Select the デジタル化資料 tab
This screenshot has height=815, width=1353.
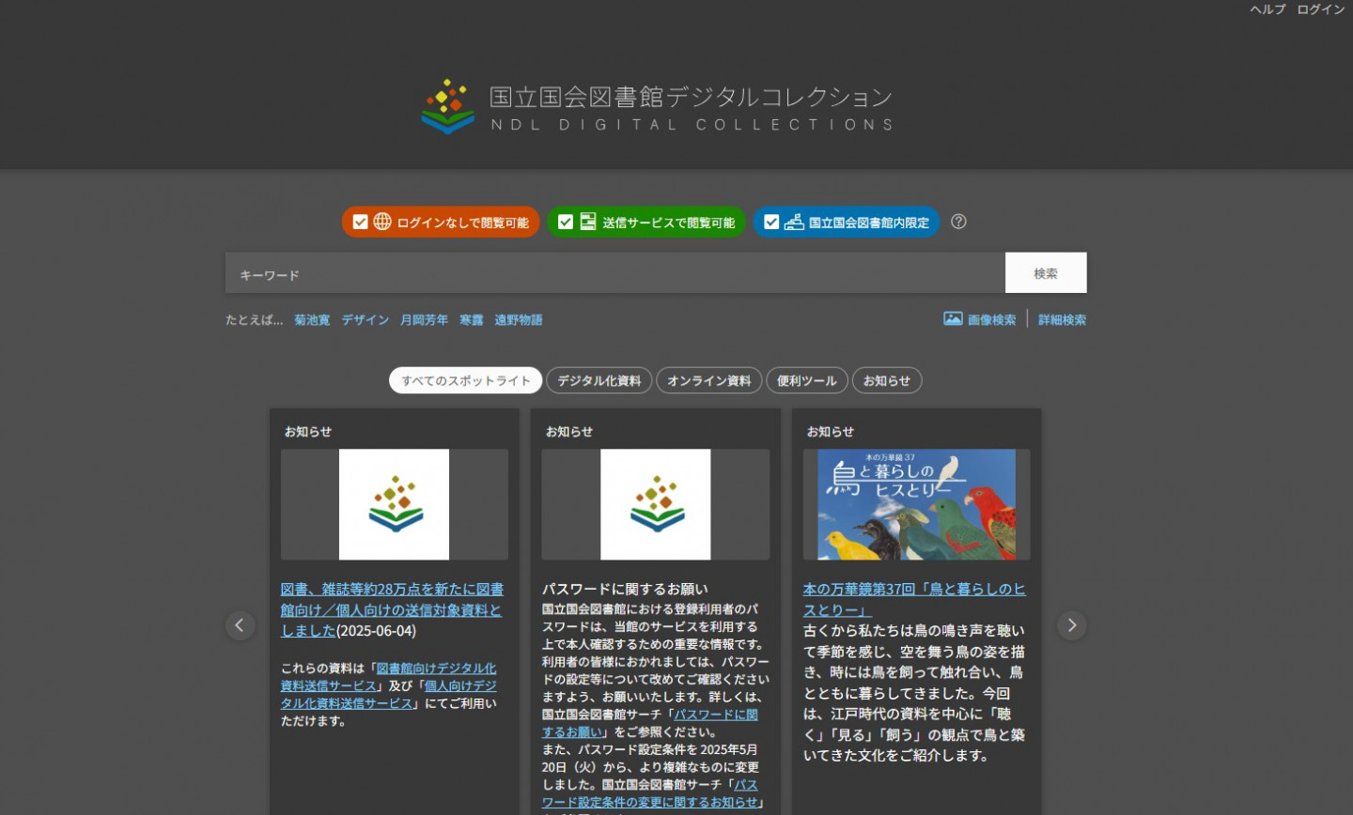(599, 380)
